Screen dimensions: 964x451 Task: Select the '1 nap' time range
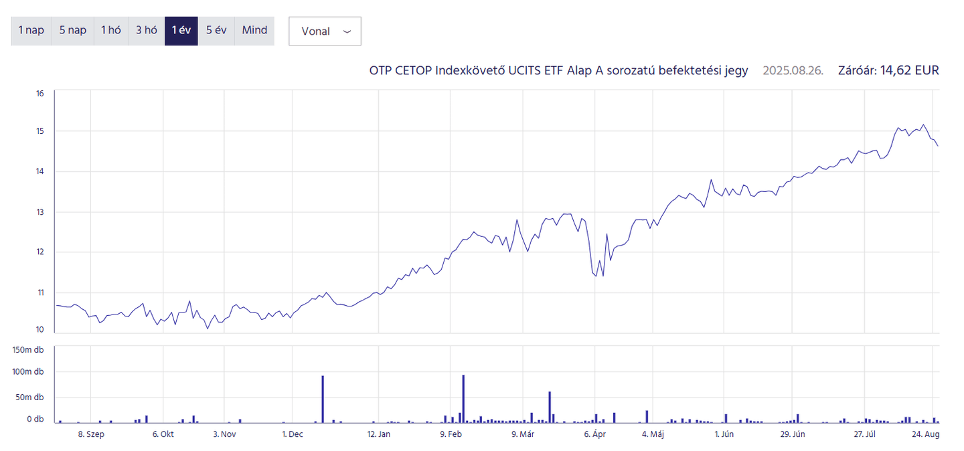31,30
